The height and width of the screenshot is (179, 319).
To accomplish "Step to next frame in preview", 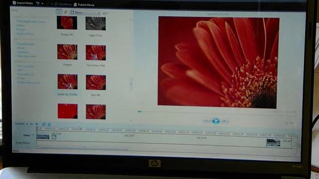I will (x=225, y=121).
